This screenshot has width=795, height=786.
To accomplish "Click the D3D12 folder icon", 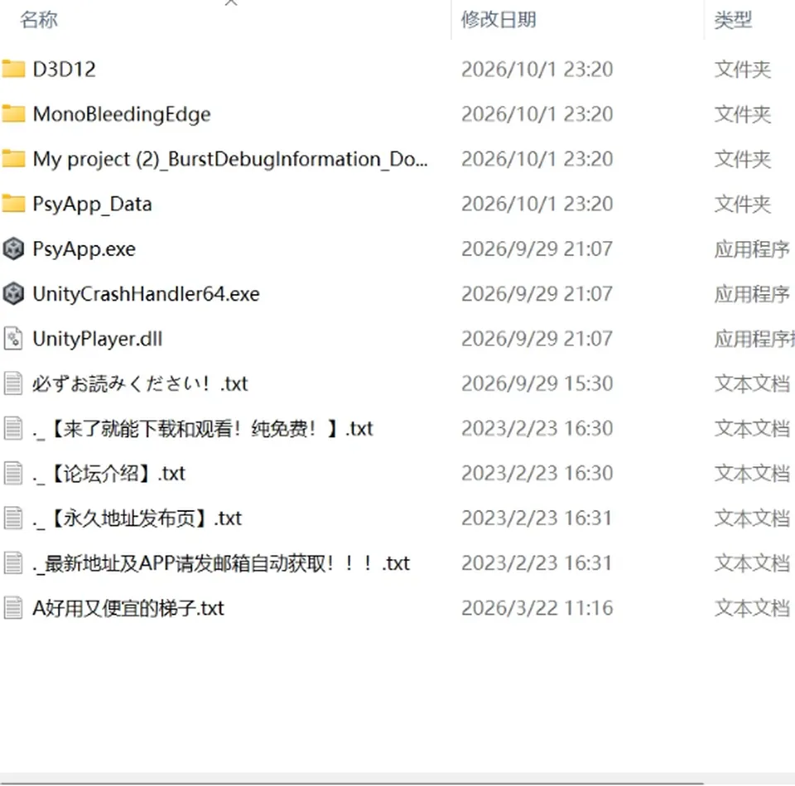I will click(x=13, y=69).
